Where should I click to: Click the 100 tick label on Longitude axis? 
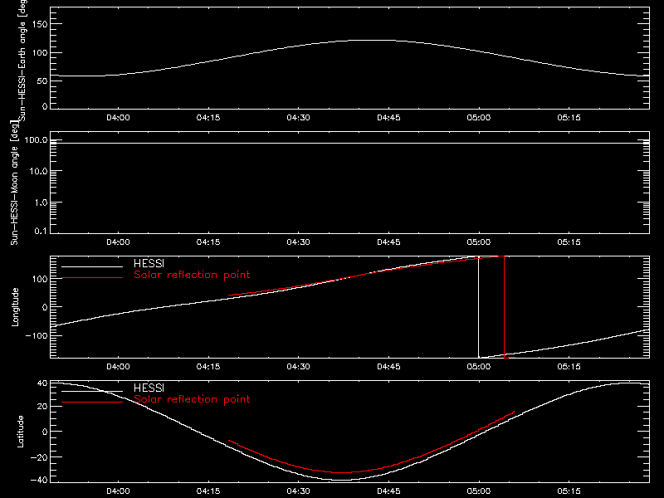40,279
